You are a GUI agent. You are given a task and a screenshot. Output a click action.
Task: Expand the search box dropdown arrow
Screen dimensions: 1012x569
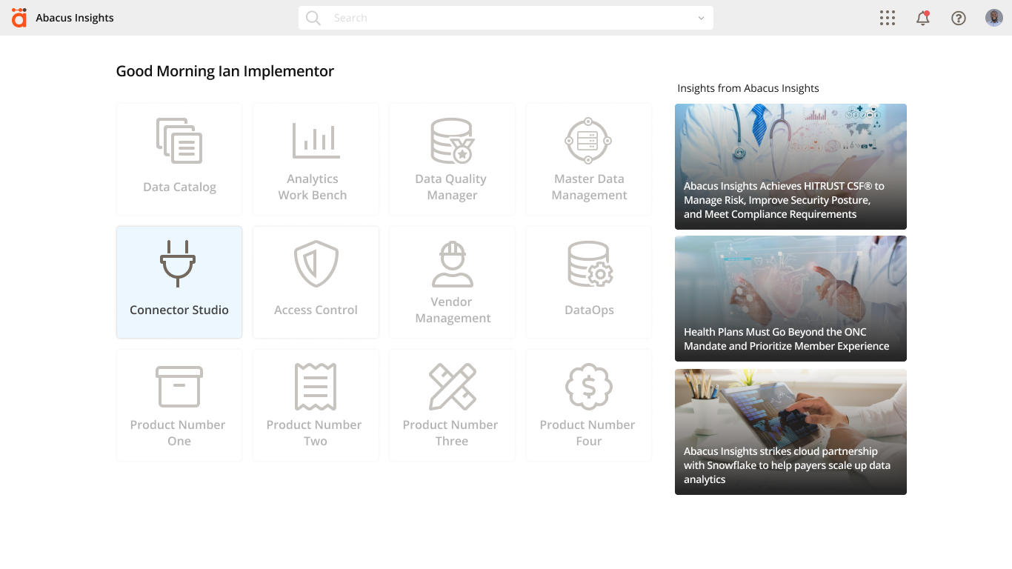tap(701, 18)
